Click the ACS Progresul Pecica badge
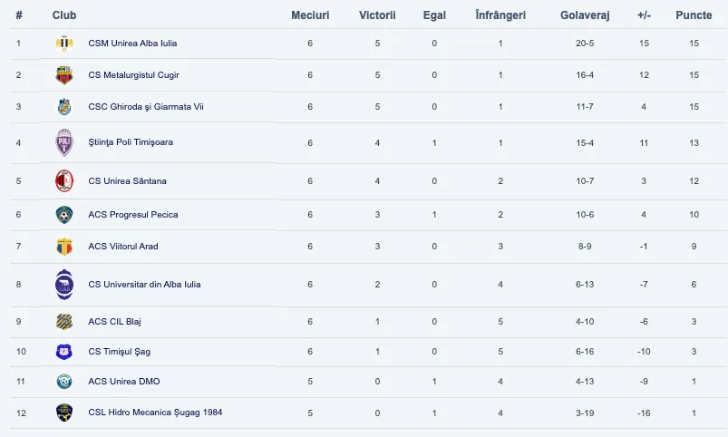This screenshot has height=437, width=728. pyautogui.click(x=64, y=215)
